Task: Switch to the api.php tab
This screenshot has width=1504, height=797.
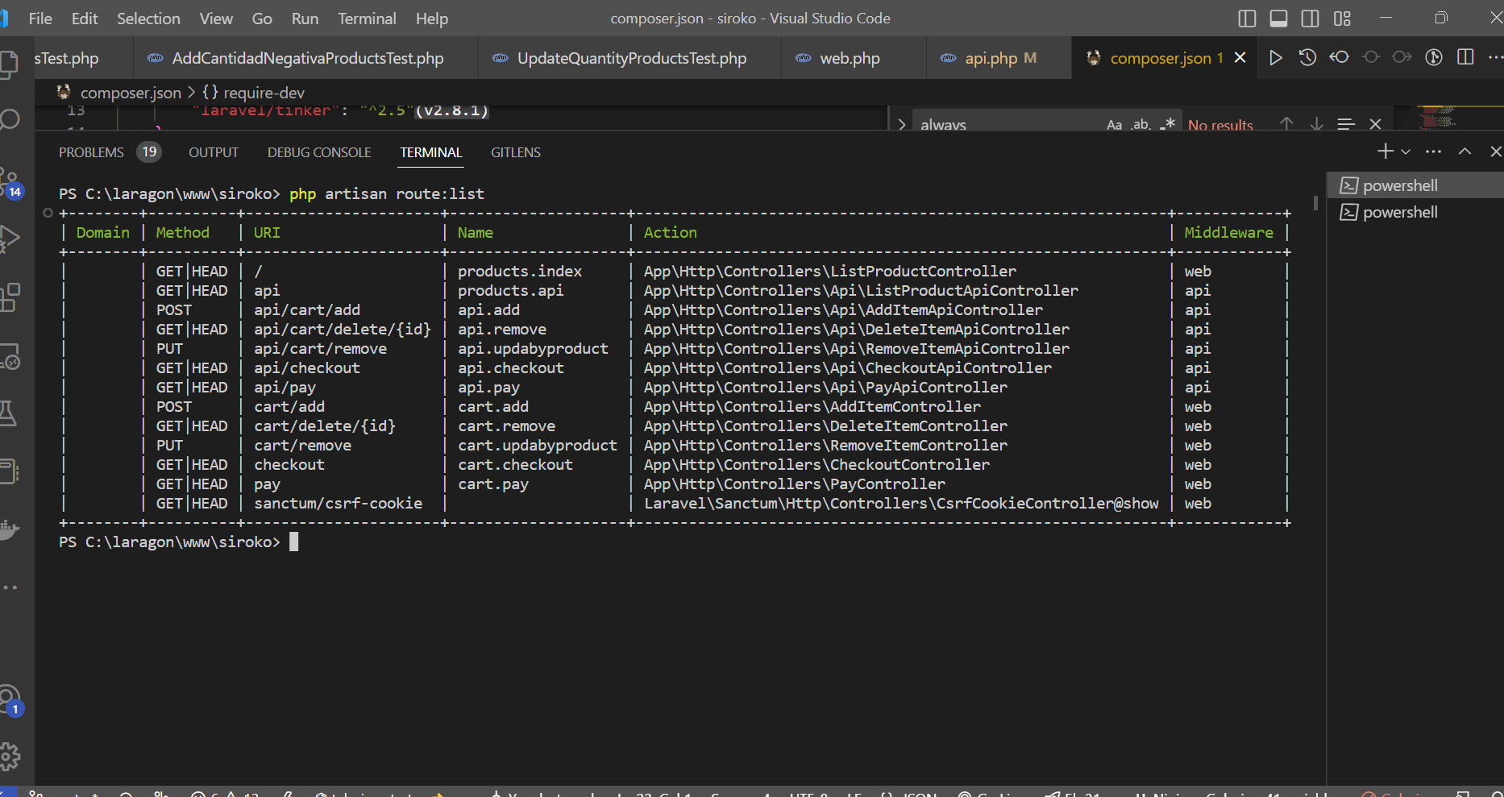Action: coord(991,57)
